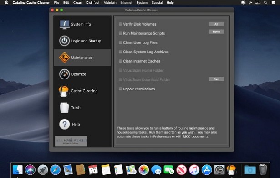
Task: Click Cache Cleaner app icon in Dock
Action: pos(231,170)
